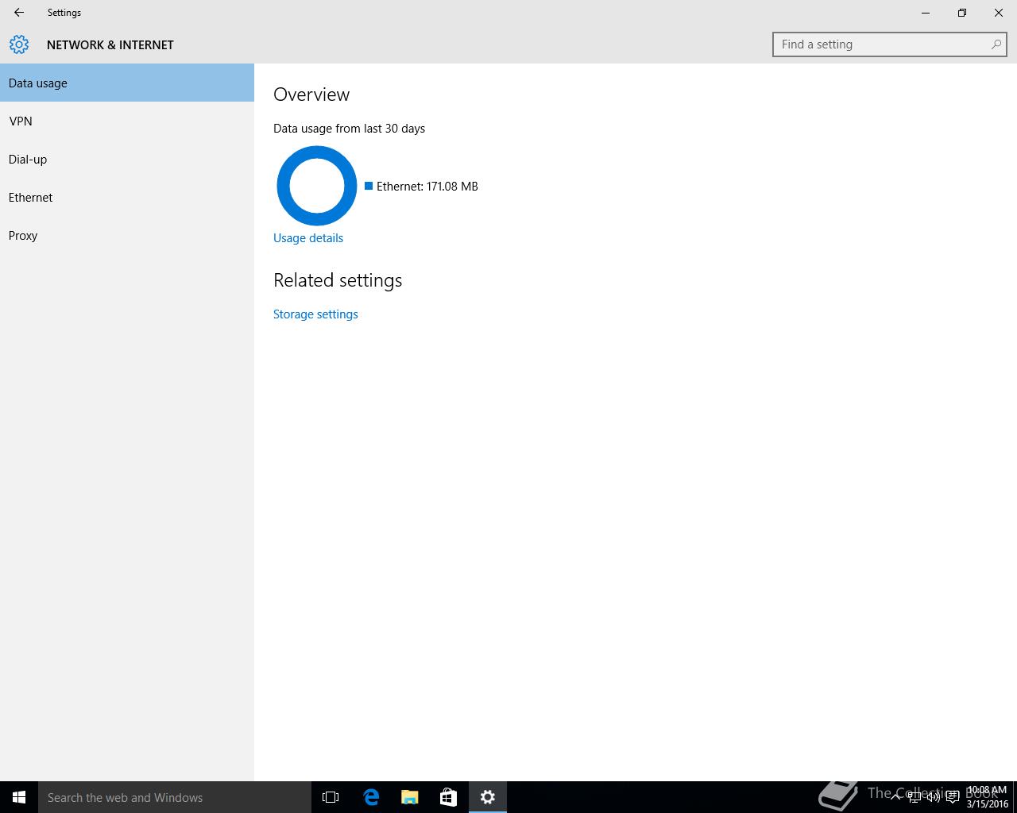Click the blue Ethernet legend square
Screen dimensions: 1017x813
pos(369,186)
